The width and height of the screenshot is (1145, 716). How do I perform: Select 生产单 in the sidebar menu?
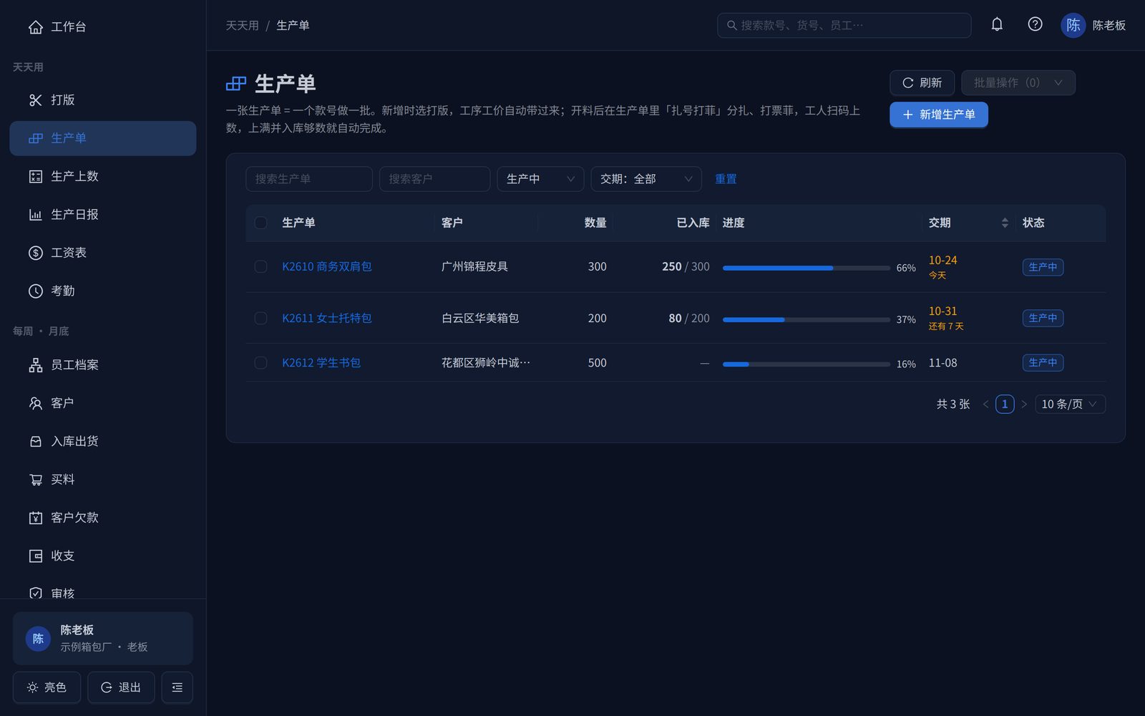pos(103,138)
